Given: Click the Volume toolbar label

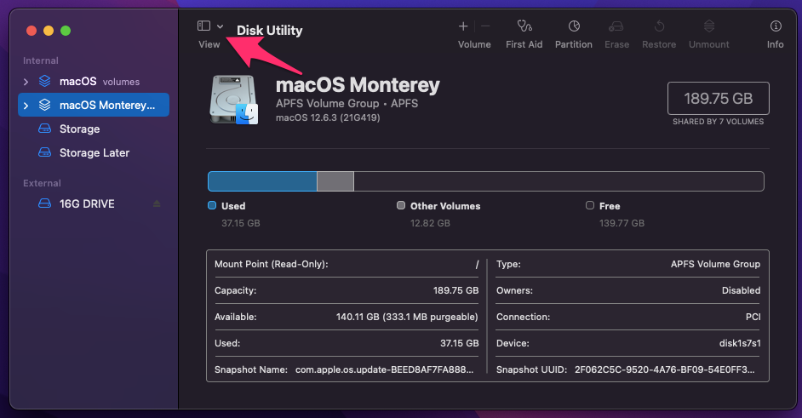Looking at the screenshot, I should (474, 44).
